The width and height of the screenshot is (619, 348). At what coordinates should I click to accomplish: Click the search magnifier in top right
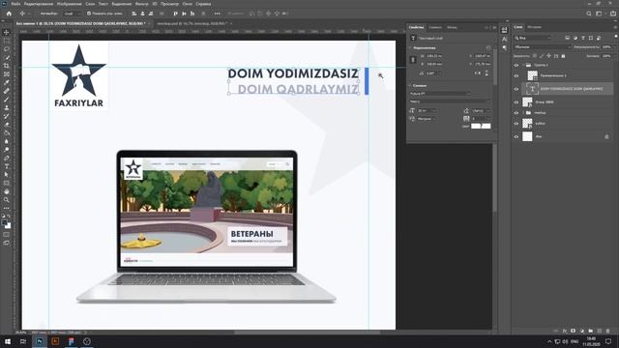tap(589, 14)
